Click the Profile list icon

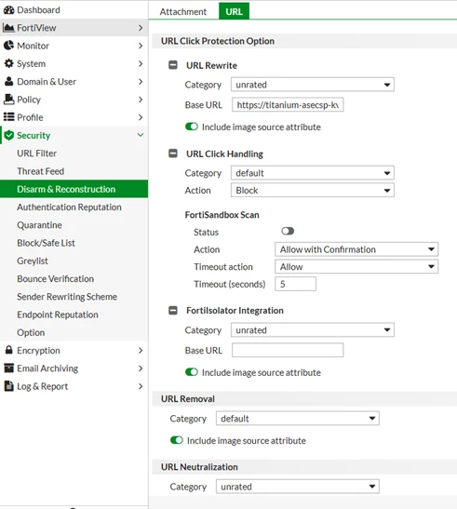pyautogui.click(x=8, y=117)
